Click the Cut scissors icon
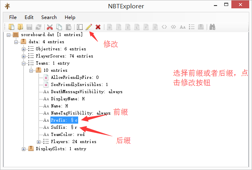Screen dimensions: 252x170 (x=50, y=27)
